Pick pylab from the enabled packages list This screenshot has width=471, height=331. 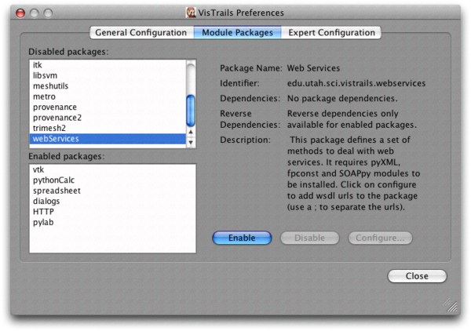tap(44, 222)
